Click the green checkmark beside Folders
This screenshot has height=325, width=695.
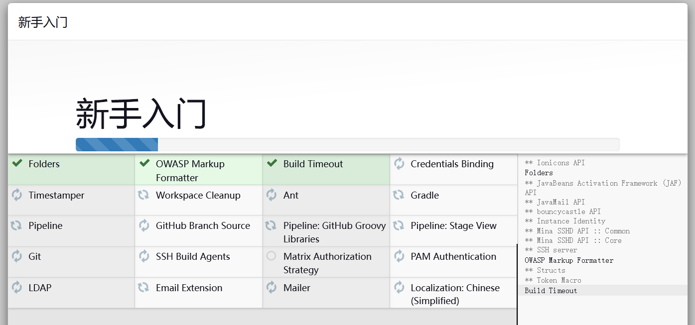(x=17, y=163)
